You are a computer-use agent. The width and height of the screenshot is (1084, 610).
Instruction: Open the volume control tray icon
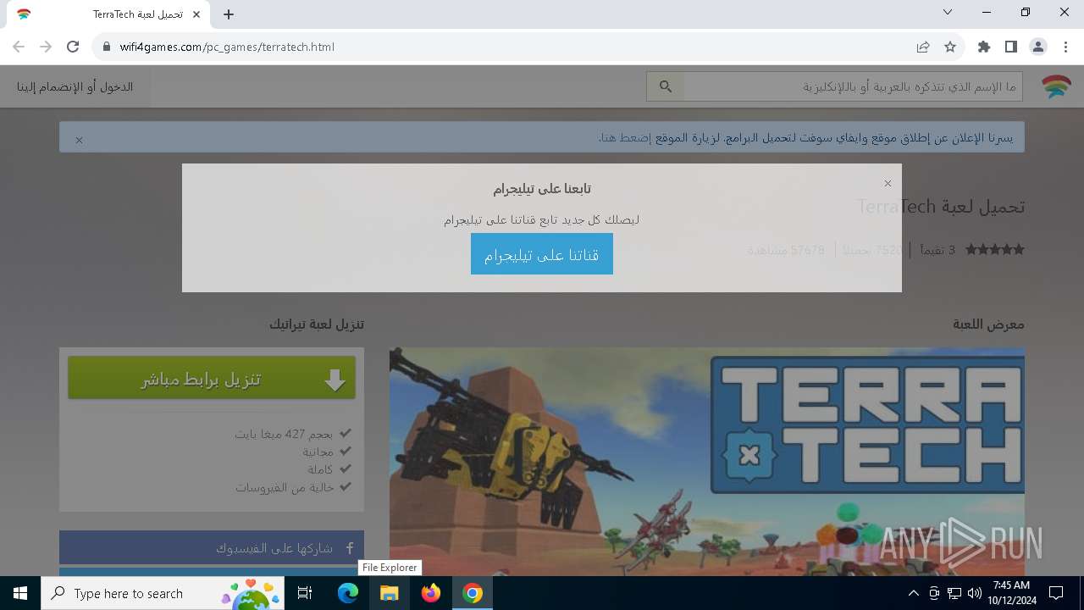(974, 593)
